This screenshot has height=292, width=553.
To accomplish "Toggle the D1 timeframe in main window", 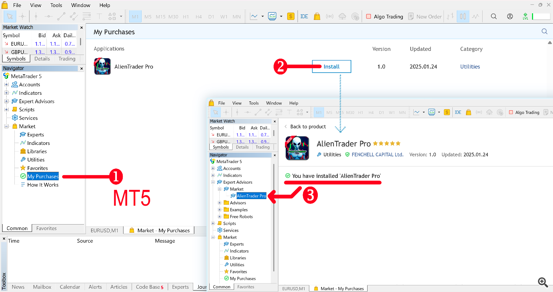I will 211,17.
